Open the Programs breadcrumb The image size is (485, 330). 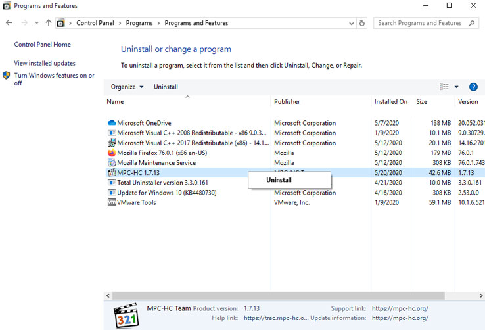(139, 23)
